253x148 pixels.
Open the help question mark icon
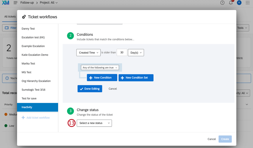222,3
